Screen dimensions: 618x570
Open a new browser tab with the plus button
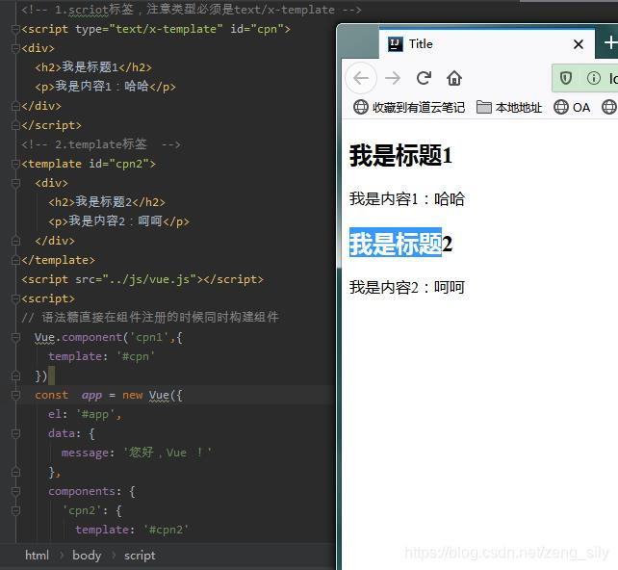(610, 43)
